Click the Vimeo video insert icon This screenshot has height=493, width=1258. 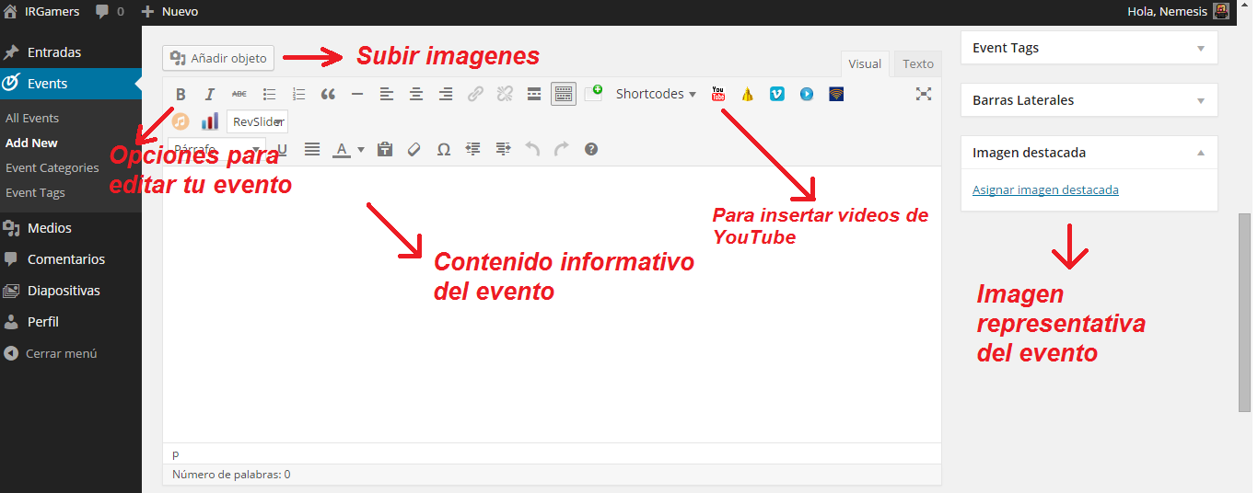coord(777,94)
